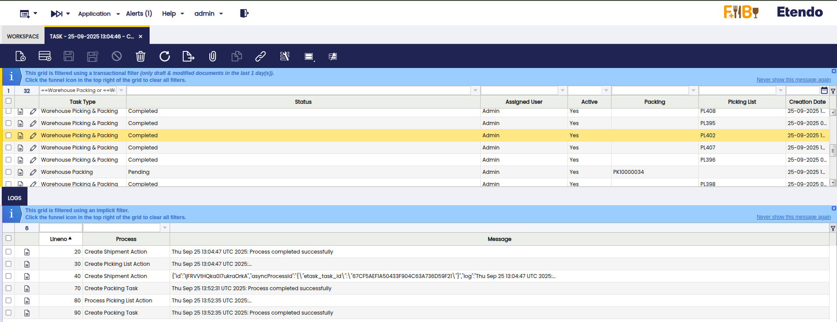The height and width of the screenshot is (322, 837).
Task: Click the chain link icon in toolbar
Action: tap(260, 56)
